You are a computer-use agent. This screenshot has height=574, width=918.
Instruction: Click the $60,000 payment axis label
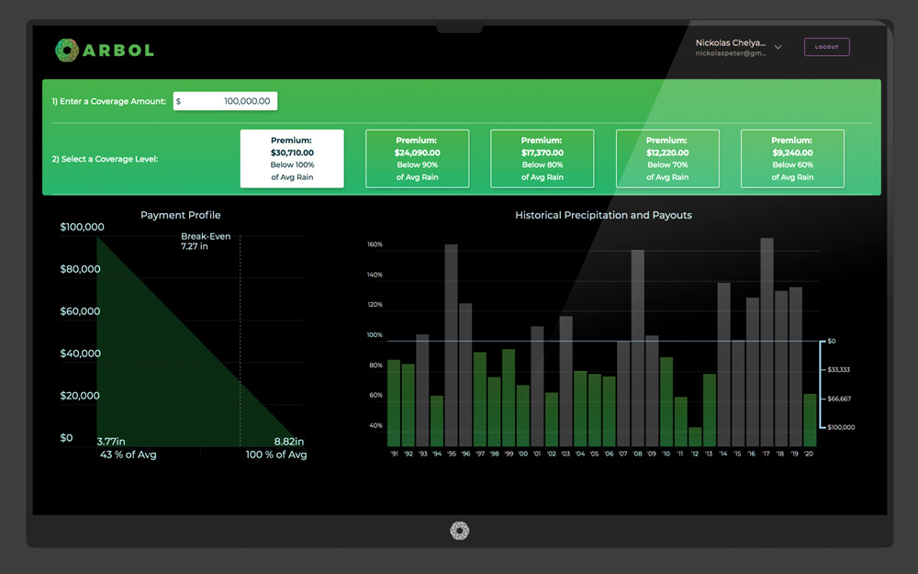(x=80, y=311)
